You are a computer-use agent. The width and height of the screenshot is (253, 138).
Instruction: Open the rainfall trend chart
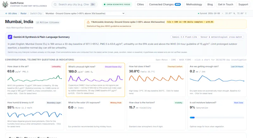pos(217,78)
